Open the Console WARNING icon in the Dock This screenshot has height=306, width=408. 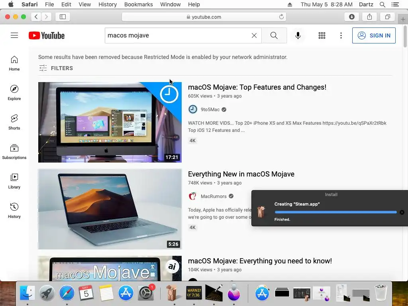pyautogui.click(x=194, y=293)
